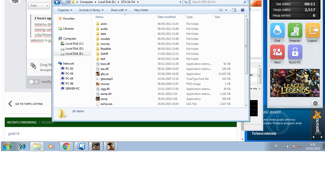Image resolution: width=325 pixels, height=183 pixels.
Task: Open Include in library dropdown
Action: (91, 10)
